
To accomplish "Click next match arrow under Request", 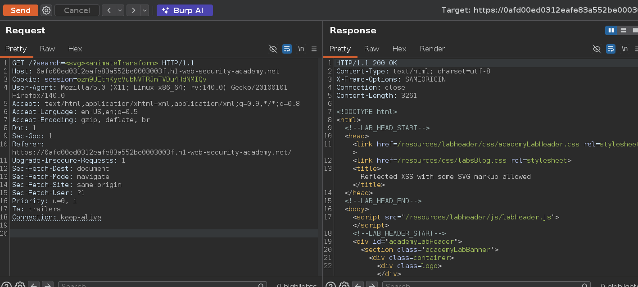I will click(48, 285).
